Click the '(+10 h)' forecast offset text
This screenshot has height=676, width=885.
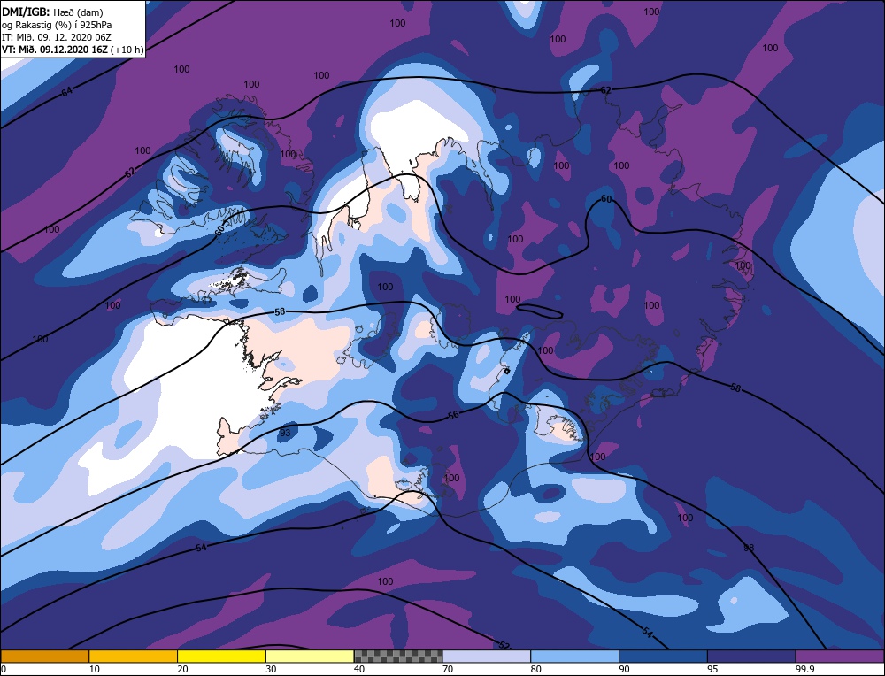click(x=127, y=50)
